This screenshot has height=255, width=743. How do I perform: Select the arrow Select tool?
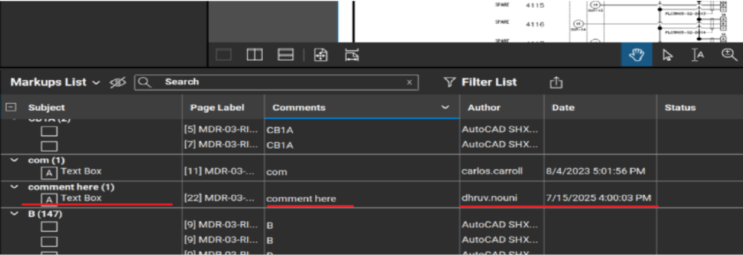[667, 55]
